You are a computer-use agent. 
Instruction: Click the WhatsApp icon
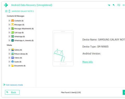point(12,36)
